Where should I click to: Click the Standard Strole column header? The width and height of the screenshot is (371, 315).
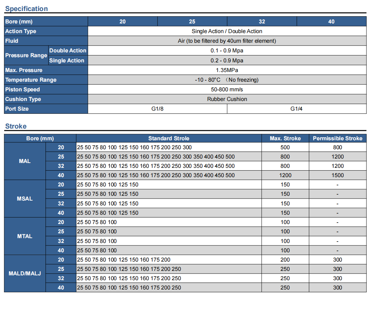[169, 139]
